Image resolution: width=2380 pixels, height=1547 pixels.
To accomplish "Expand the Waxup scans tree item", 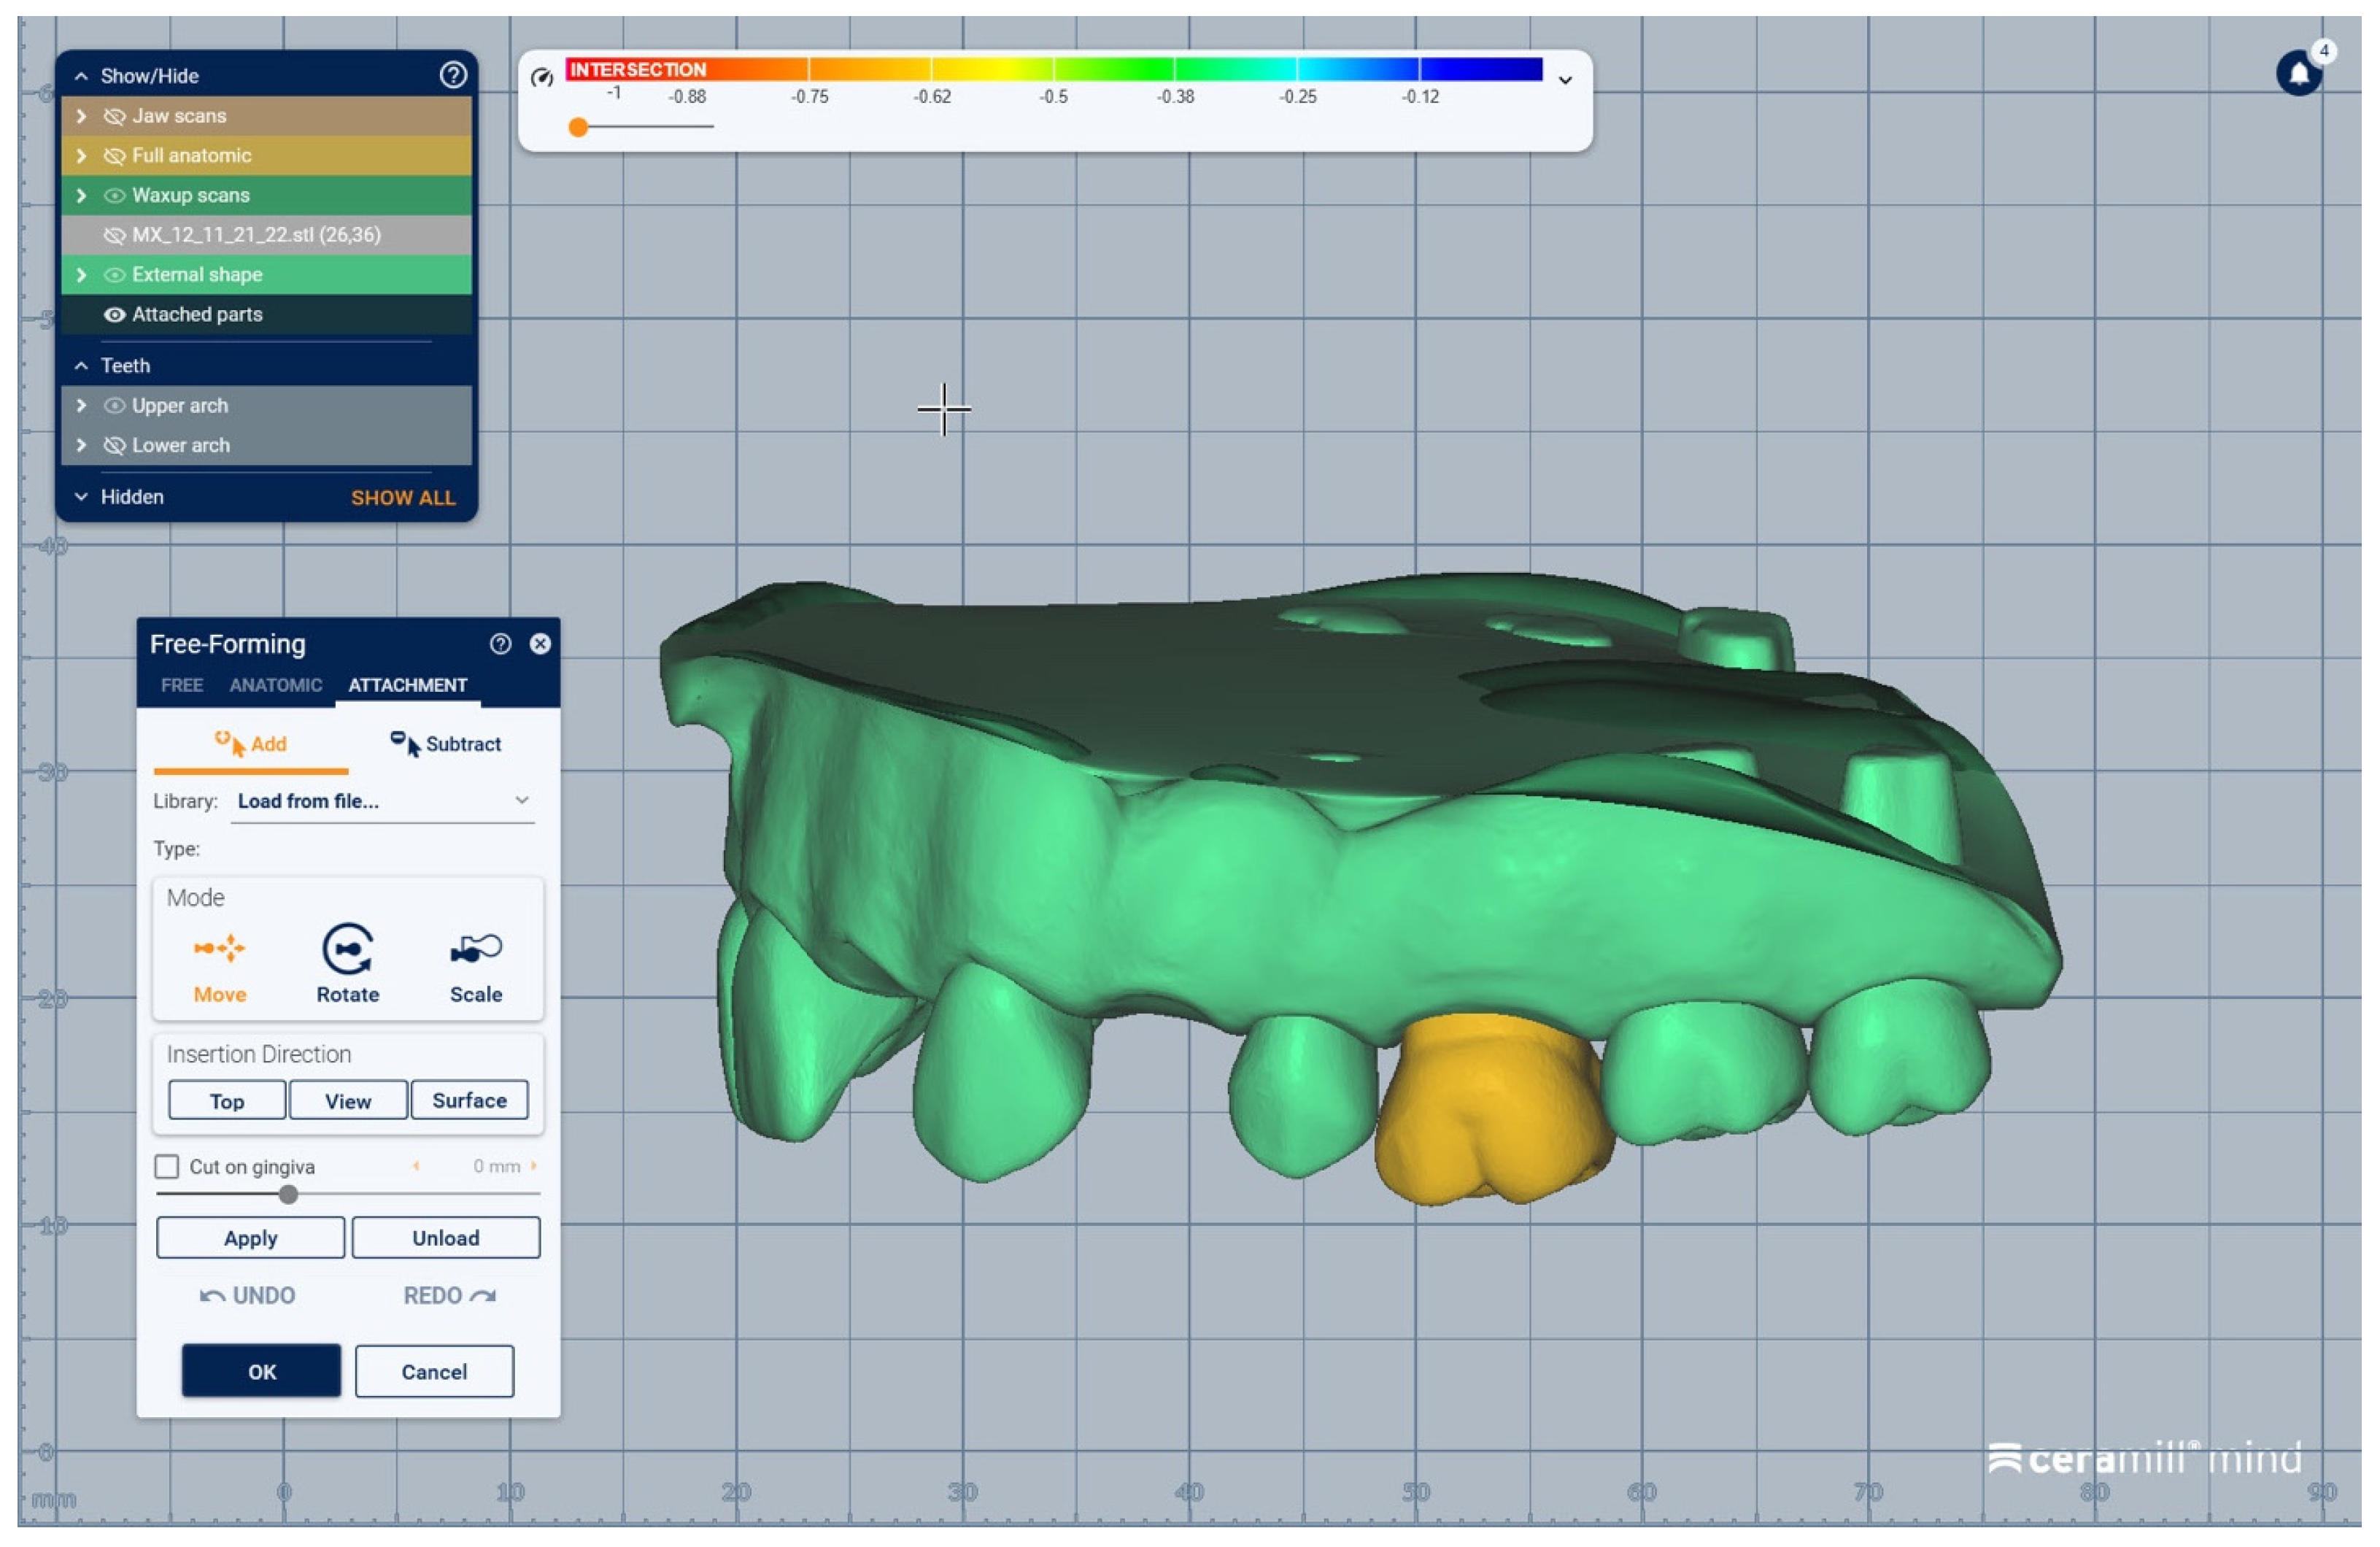I will pos(82,196).
